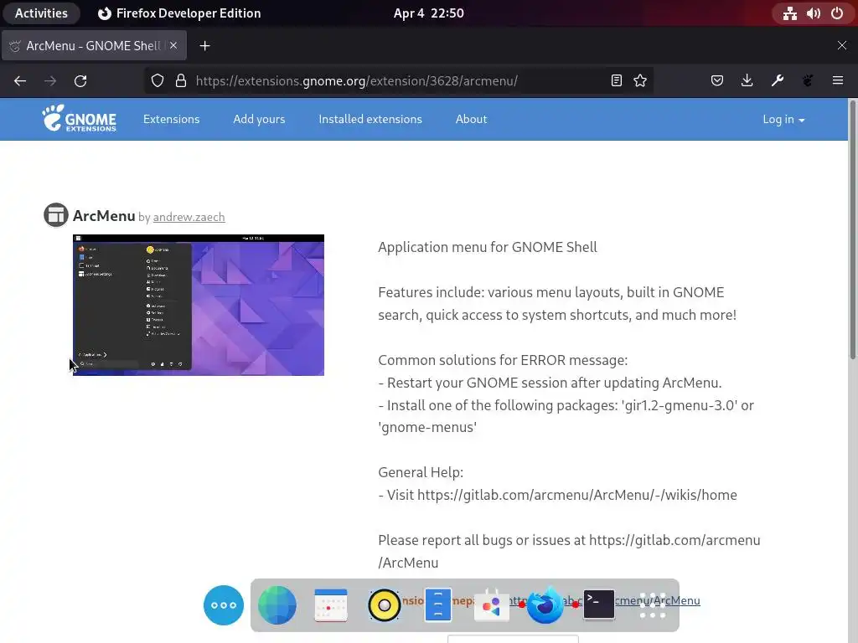Open the yellow speaker music app in dock
Screen dimensions: 858x643
384,605
